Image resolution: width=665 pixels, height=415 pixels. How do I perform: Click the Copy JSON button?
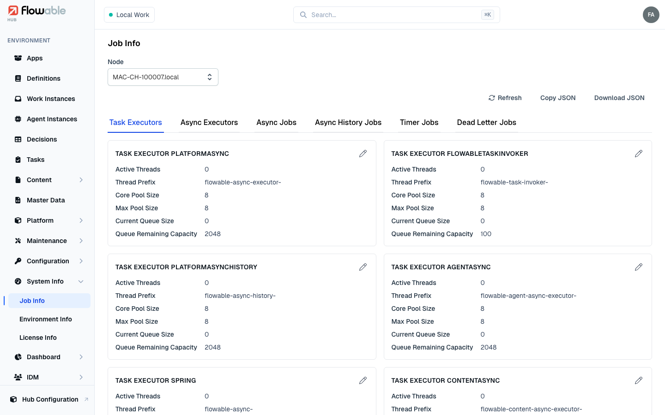pyautogui.click(x=558, y=98)
